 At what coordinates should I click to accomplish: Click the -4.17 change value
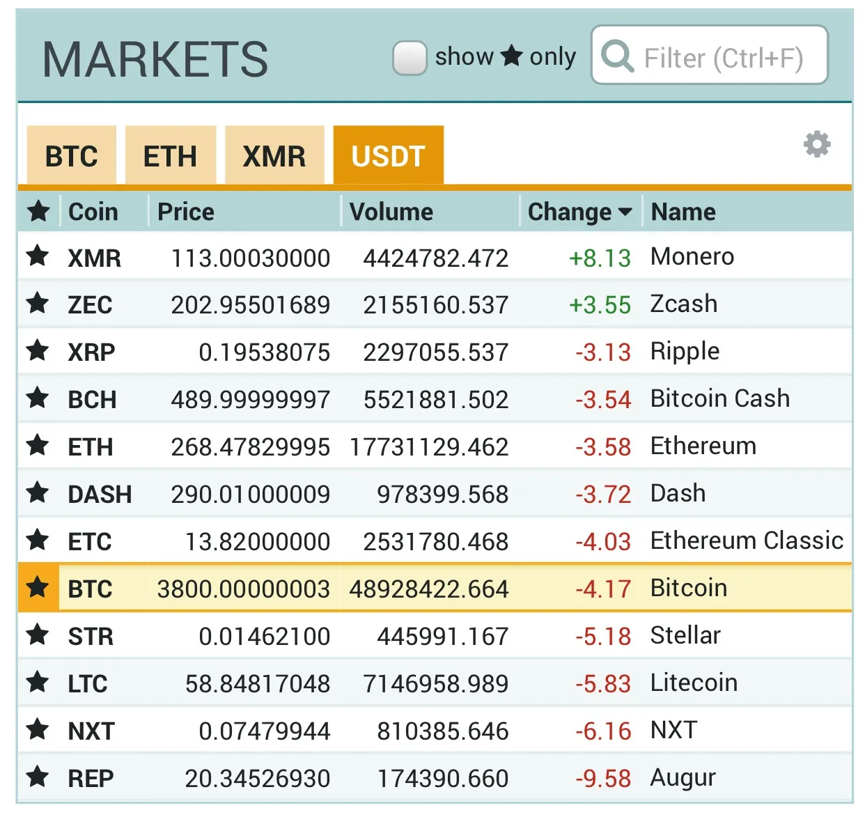click(x=603, y=589)
